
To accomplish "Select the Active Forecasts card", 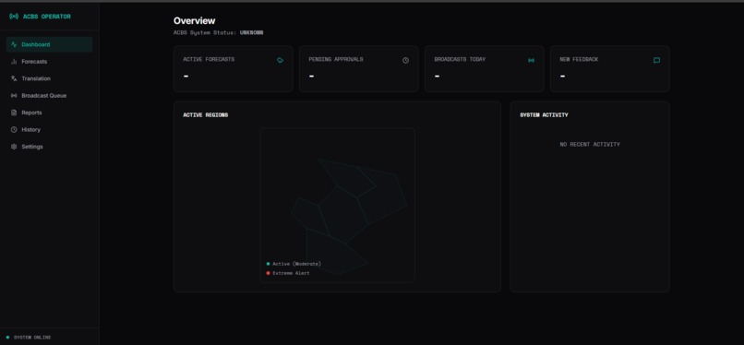I will pos(234,68).
